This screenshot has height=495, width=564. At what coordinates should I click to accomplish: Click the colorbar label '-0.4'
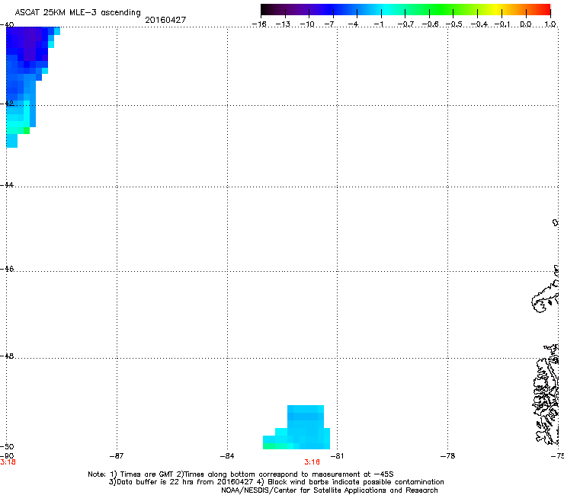[479, 24]
